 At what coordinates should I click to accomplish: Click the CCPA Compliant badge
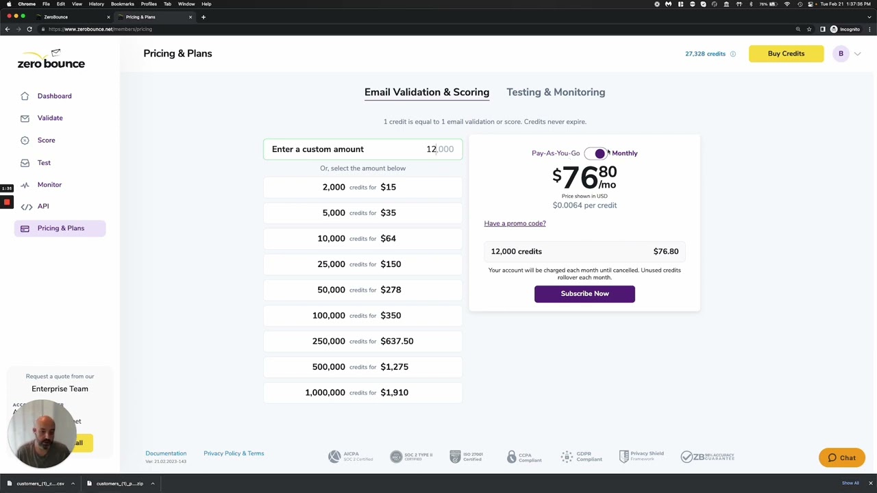tap(524, 456)
